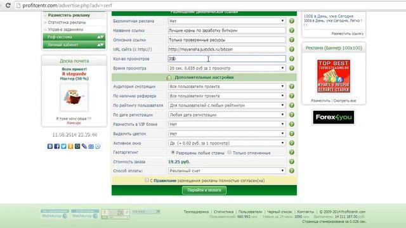Open Выделить цветом dropdown

226,134
